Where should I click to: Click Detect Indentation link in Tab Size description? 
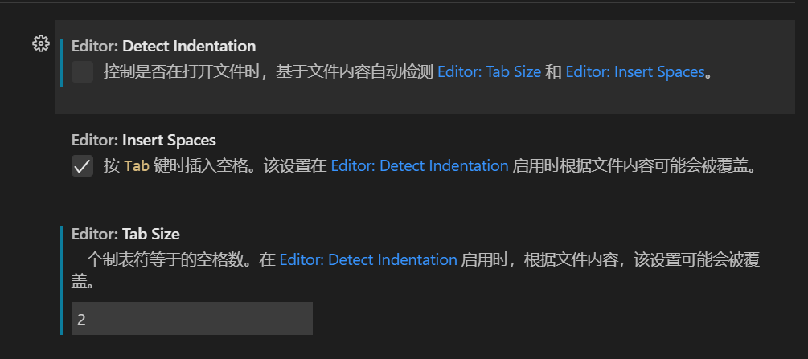click(368, 259)
